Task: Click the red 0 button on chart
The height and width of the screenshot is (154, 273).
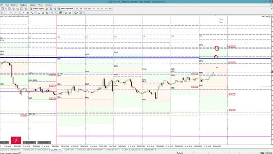Action: click(16, 140)
